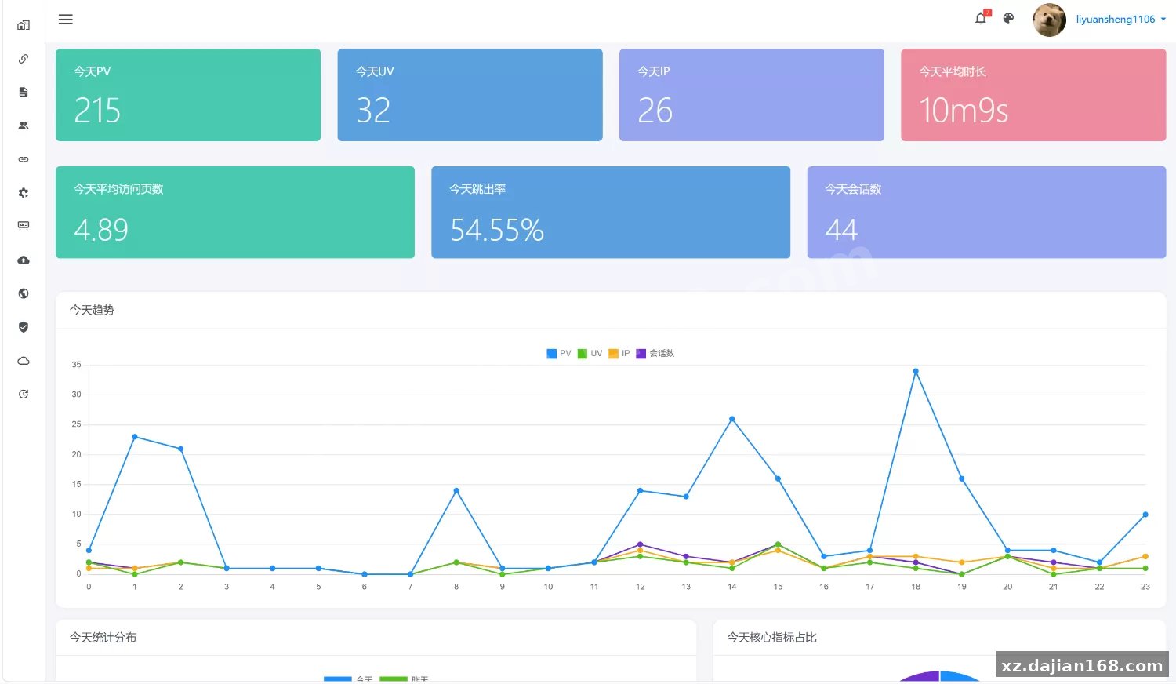The width and height of the screenshot is (1176, 684).
Task: Open the cloud outline icon in sidebar
Action: (24, 361)
